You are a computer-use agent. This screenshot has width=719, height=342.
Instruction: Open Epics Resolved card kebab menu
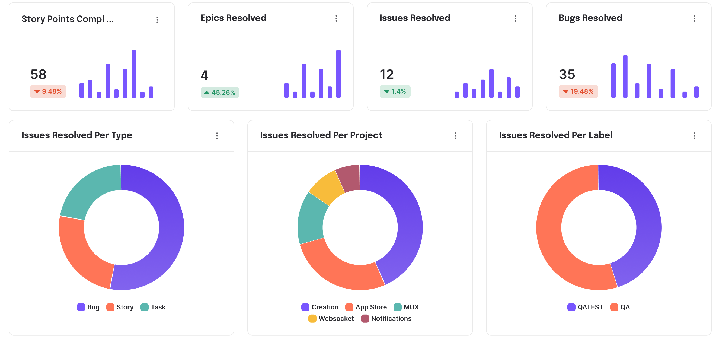[336, 18]
